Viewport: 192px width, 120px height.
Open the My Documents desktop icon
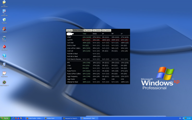pos(4,4)
